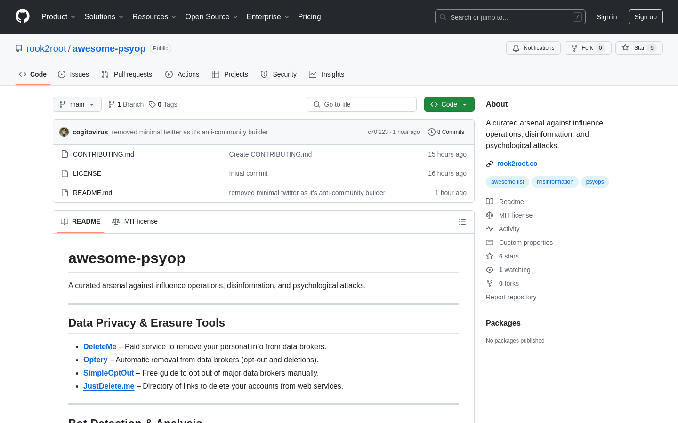Screen dimensions: 678x423
Task: Click the psyops topic tag
Action: 595,182
